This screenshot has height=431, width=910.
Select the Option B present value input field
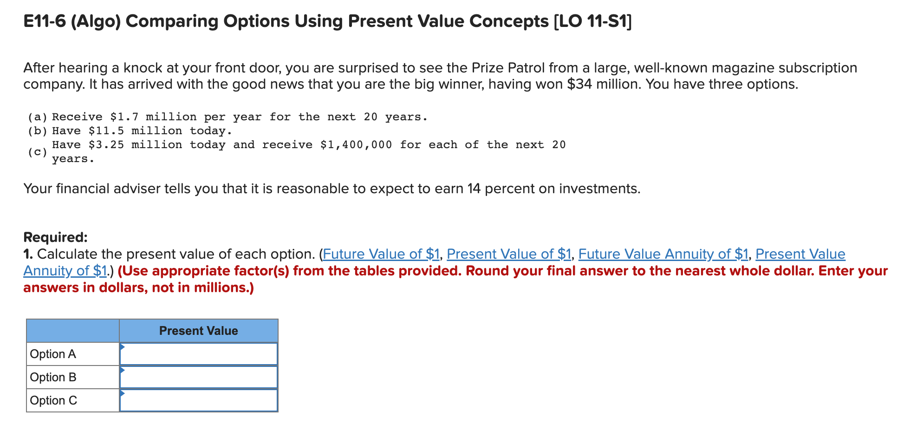click(x=199, y=377)
